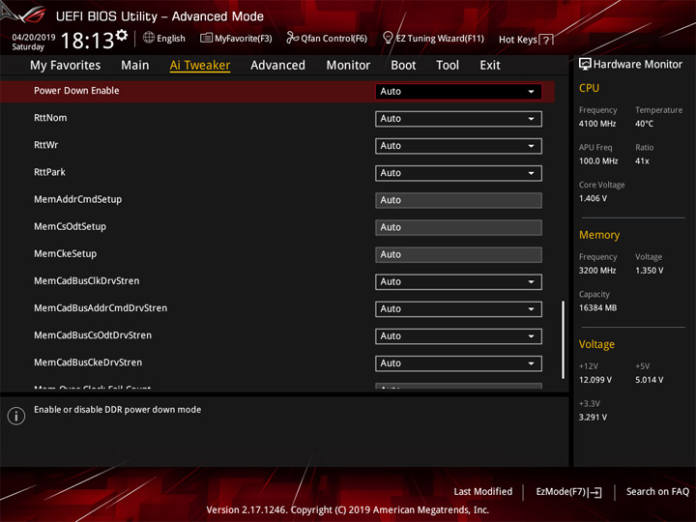Open the RttWr dropdown
The image size is (696, 522).
point(458,146)
